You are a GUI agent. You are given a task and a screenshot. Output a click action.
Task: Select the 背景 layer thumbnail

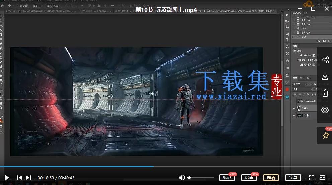(x=300, y=116)
